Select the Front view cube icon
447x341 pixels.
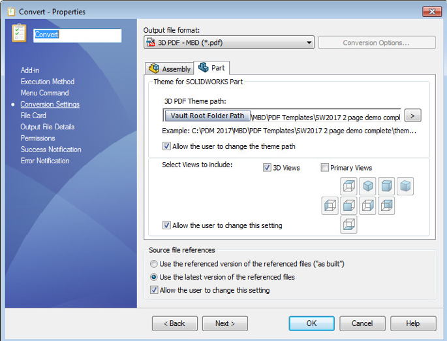click(x=348, y=206)
